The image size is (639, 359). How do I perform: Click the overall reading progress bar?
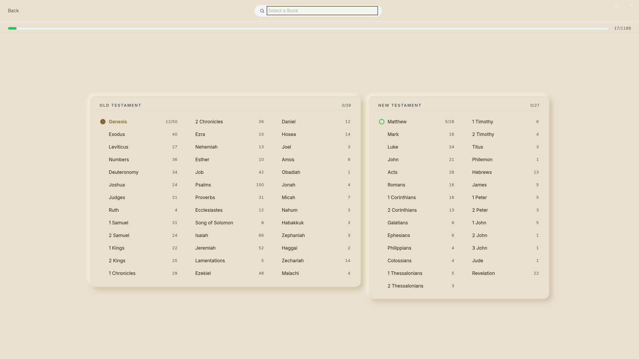pyautogui.click(x=308, y=29)
